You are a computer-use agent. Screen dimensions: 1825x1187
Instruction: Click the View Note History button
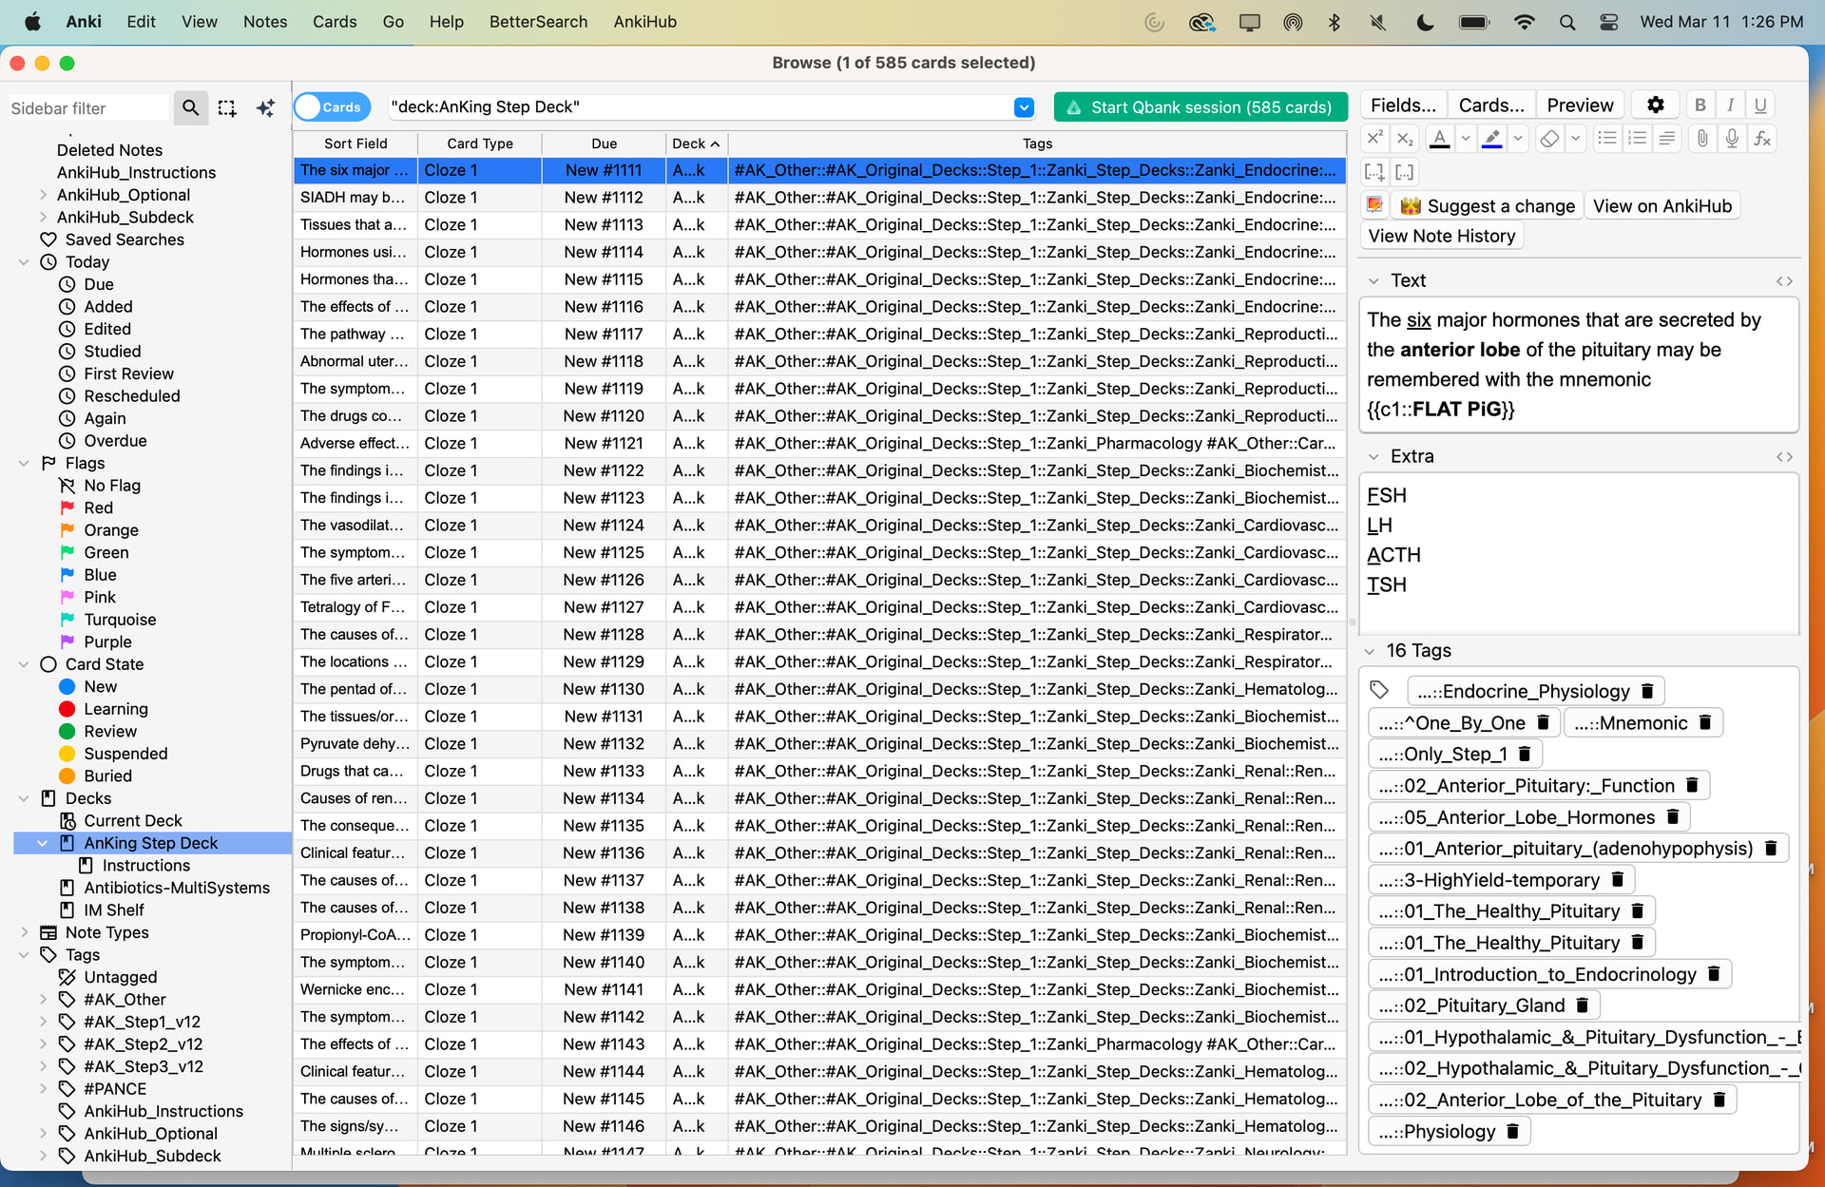click(x=1441, y=236)
